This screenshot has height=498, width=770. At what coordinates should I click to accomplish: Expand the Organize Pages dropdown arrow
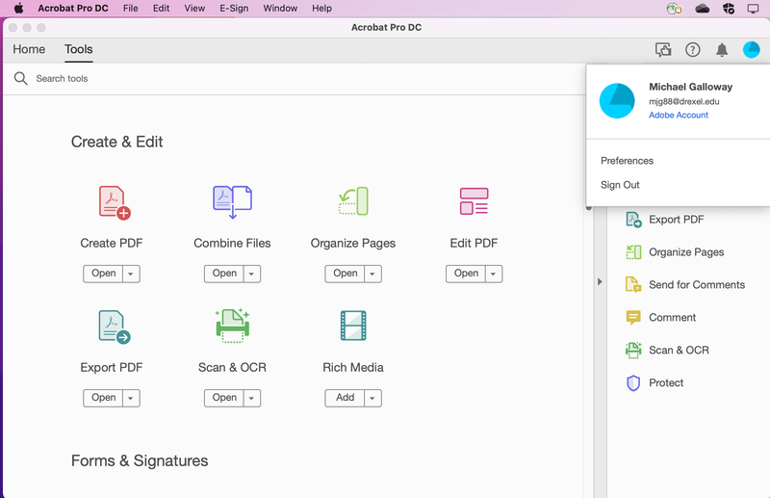[372, 274]
